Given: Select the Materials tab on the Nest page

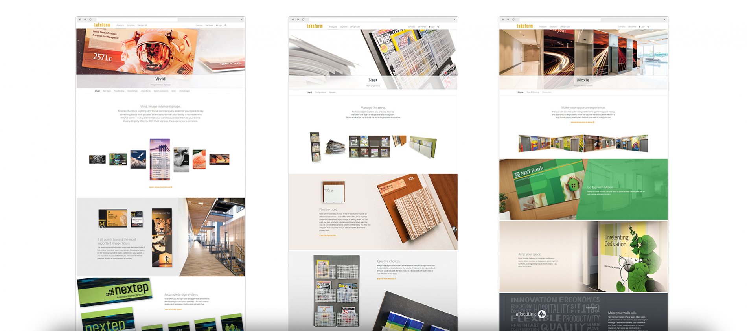Looking at the screenshot, I should pos(332,92).
